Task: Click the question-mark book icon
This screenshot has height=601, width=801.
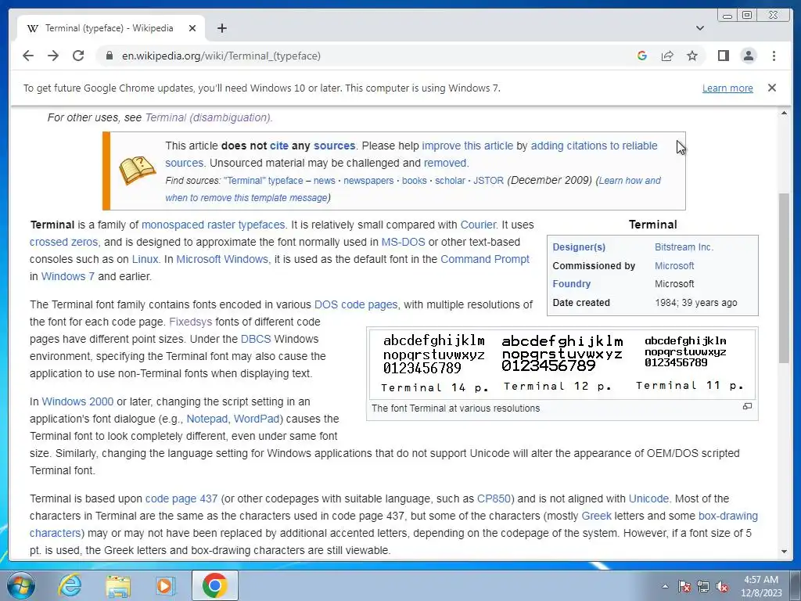Action: pyautogui.click(x=138, y=171)
